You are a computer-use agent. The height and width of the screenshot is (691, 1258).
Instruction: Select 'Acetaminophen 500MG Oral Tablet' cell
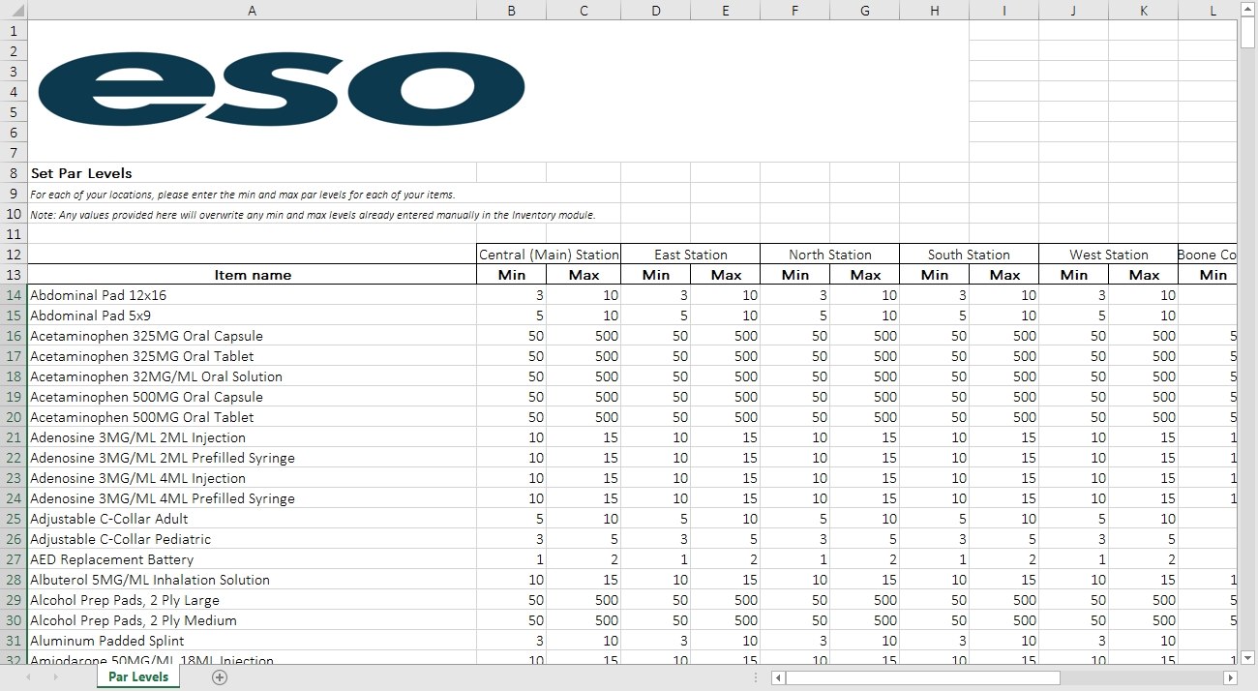click(252, 417)
